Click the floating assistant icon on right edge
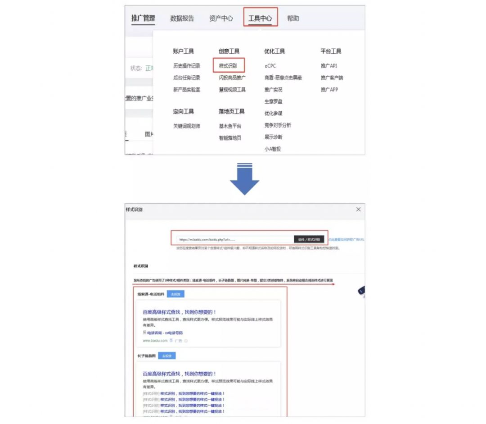The height and width of the screenshot is (424, 486). point(361,291)
